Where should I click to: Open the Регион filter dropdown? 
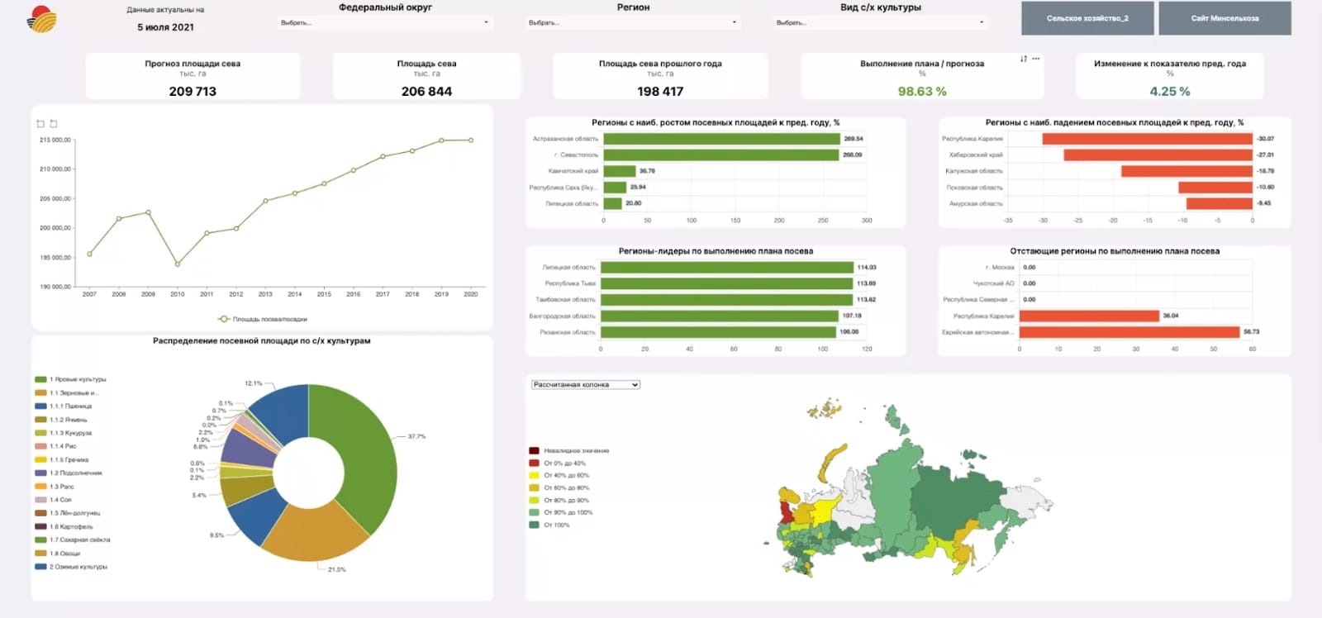pos(633,22)
